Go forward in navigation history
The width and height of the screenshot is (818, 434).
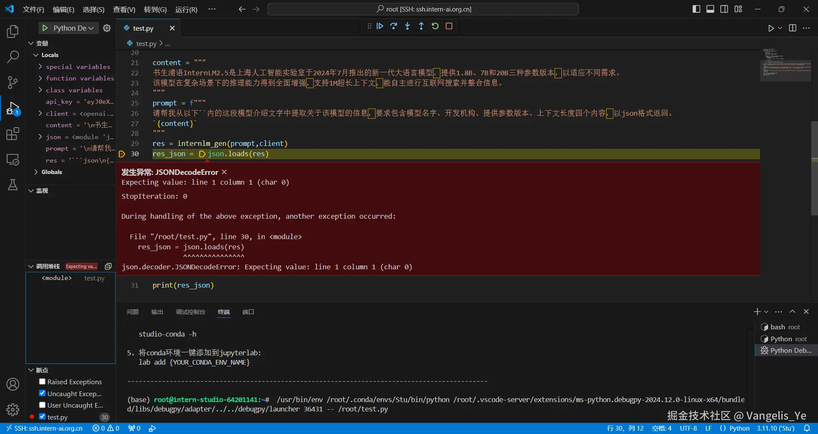pyautogui.click(x=256, y=9)
